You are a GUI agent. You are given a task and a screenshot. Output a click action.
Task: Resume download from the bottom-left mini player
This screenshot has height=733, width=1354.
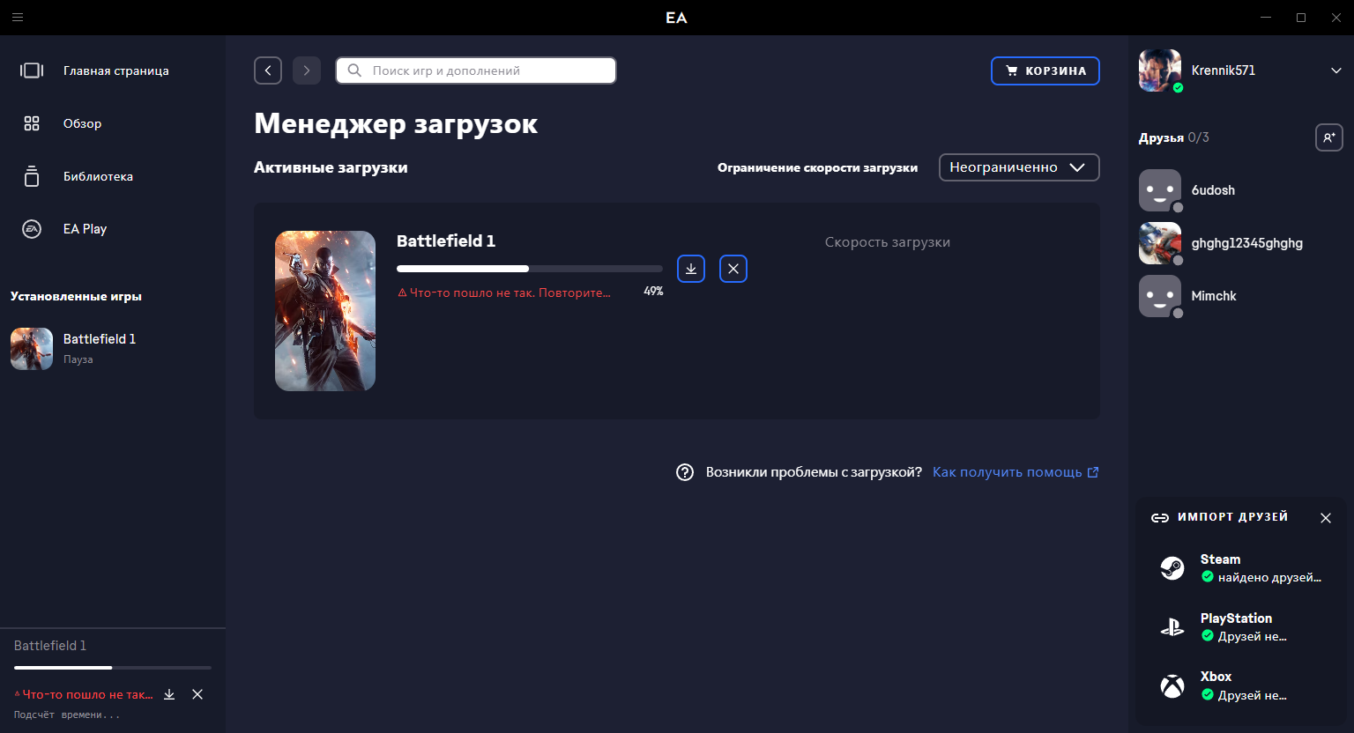169,694
